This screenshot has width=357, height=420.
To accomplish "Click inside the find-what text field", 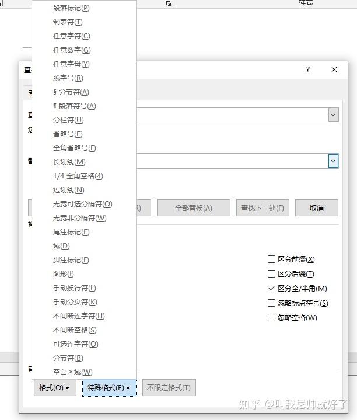I will [233, 115].
